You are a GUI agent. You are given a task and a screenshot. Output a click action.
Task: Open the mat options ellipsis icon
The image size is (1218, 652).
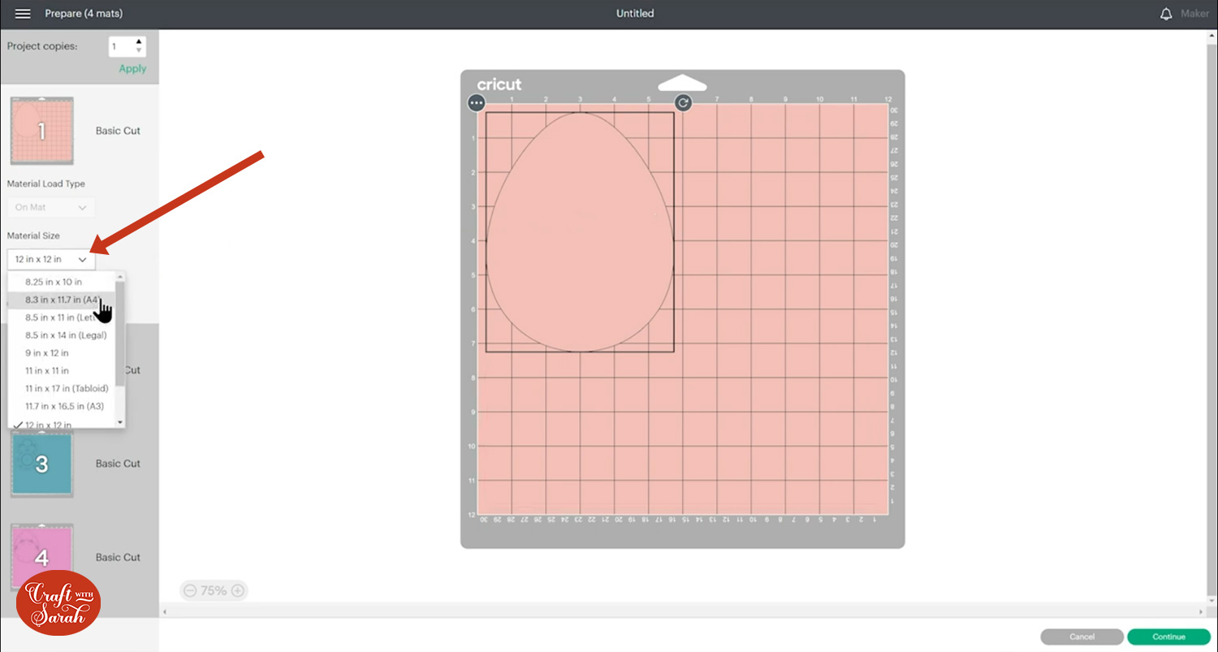(x=477, y=103)
